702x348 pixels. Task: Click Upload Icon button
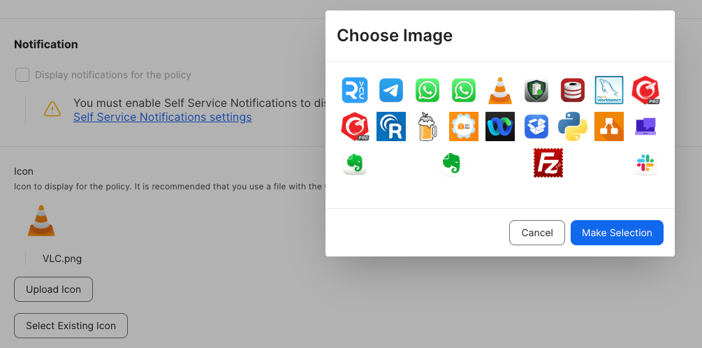coord(53,289)
